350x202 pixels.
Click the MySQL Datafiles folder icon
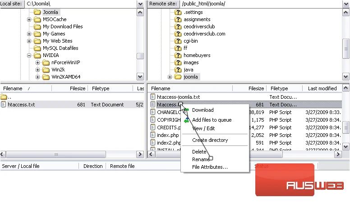[x=37, y=48]
